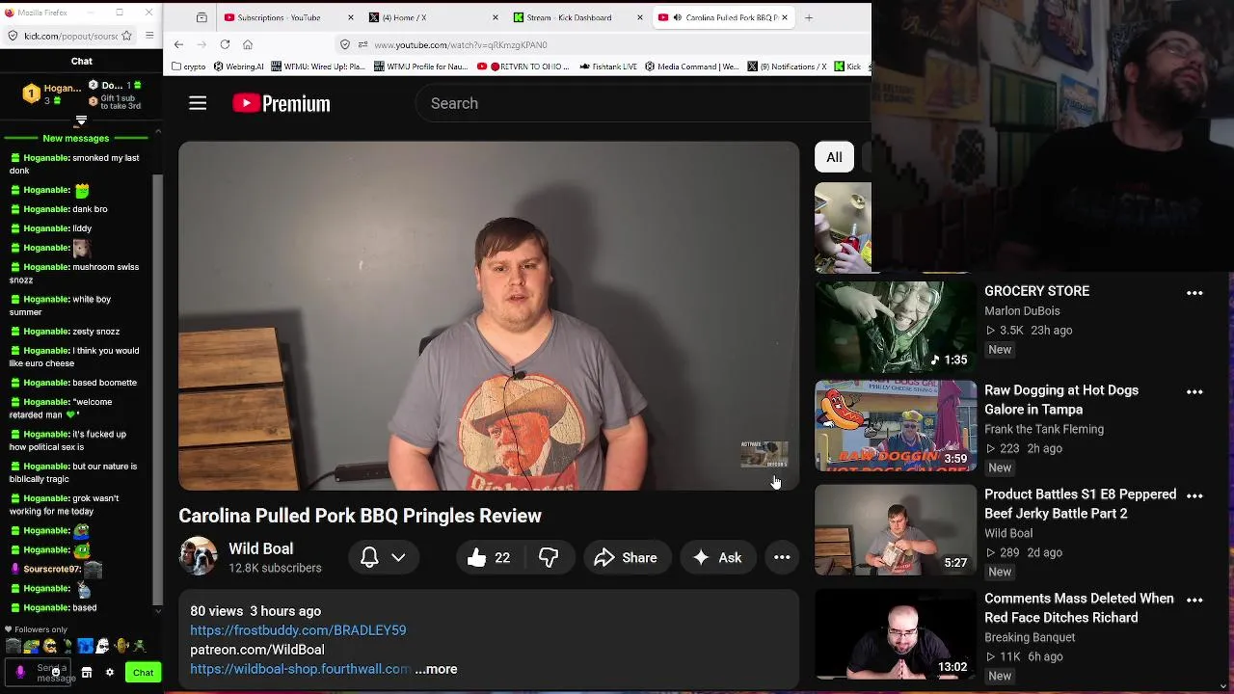The height and width of the screenshot is (694, 1234).
Task: Click the Pringles review video player
Action: pyautogui.click(x=489, y=316)
